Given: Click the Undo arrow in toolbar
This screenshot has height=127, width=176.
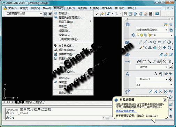Looking at the screenshot, I should point(109,14).
